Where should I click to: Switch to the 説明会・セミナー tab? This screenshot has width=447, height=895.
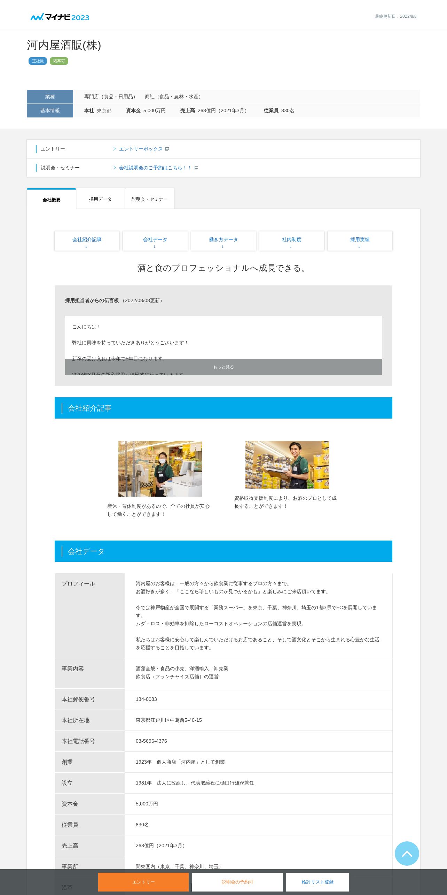point(150,199)
